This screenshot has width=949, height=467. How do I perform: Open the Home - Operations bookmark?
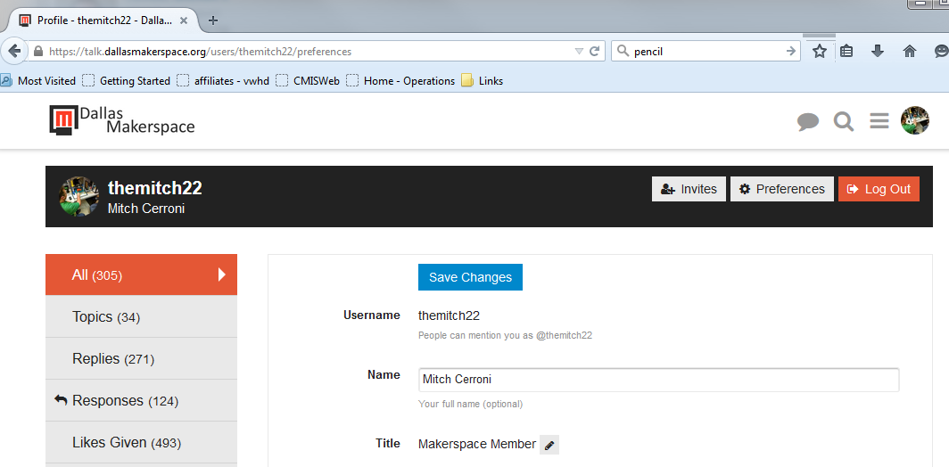tap(400, 80)
